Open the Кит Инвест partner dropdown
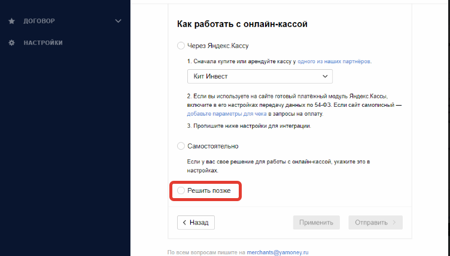The width and height of the screenshot is (450, 256). pyautogui.click(x=260, y=76)
